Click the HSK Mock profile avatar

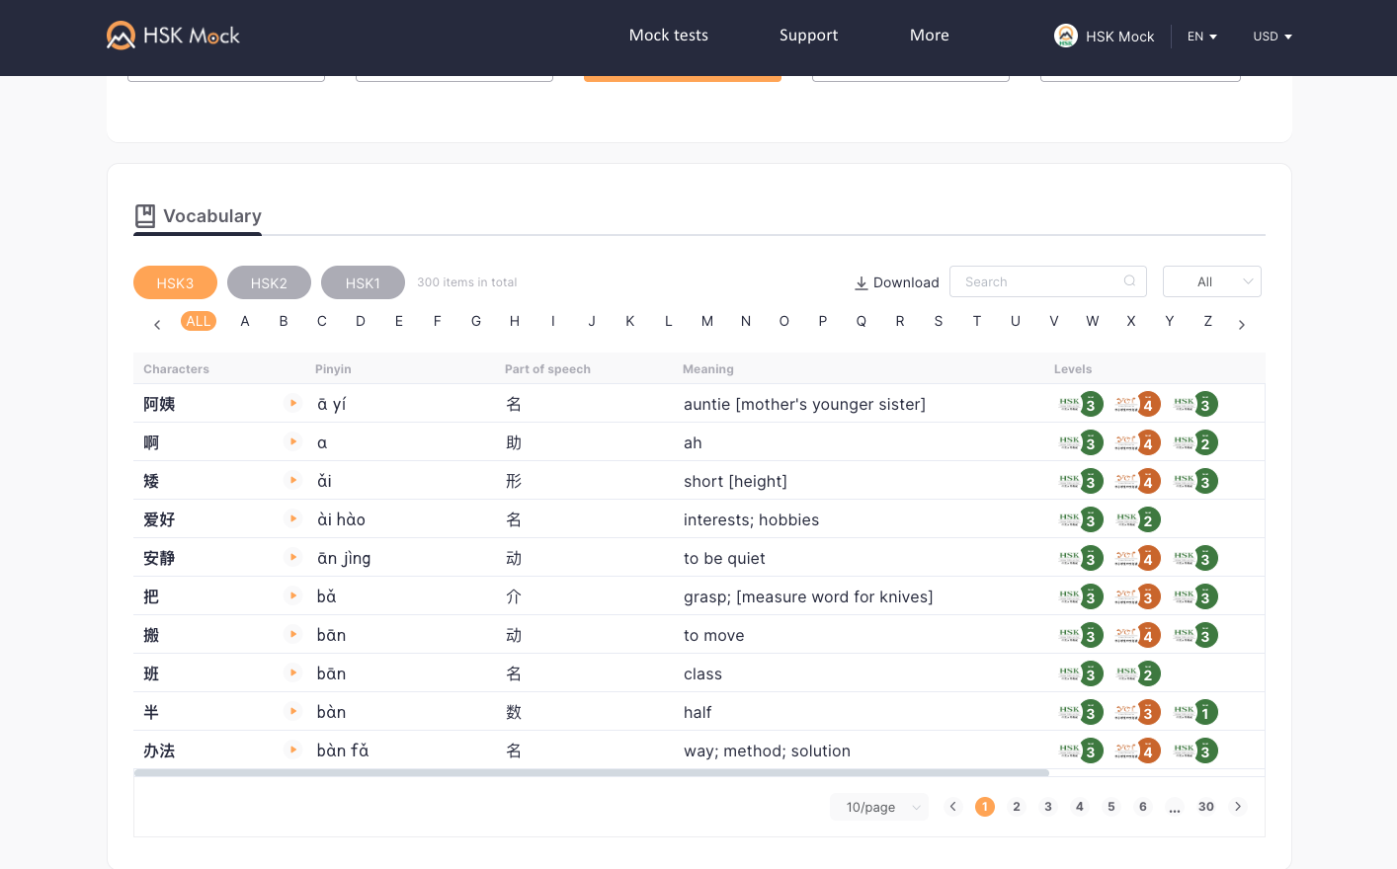[x=1066, y=36]
